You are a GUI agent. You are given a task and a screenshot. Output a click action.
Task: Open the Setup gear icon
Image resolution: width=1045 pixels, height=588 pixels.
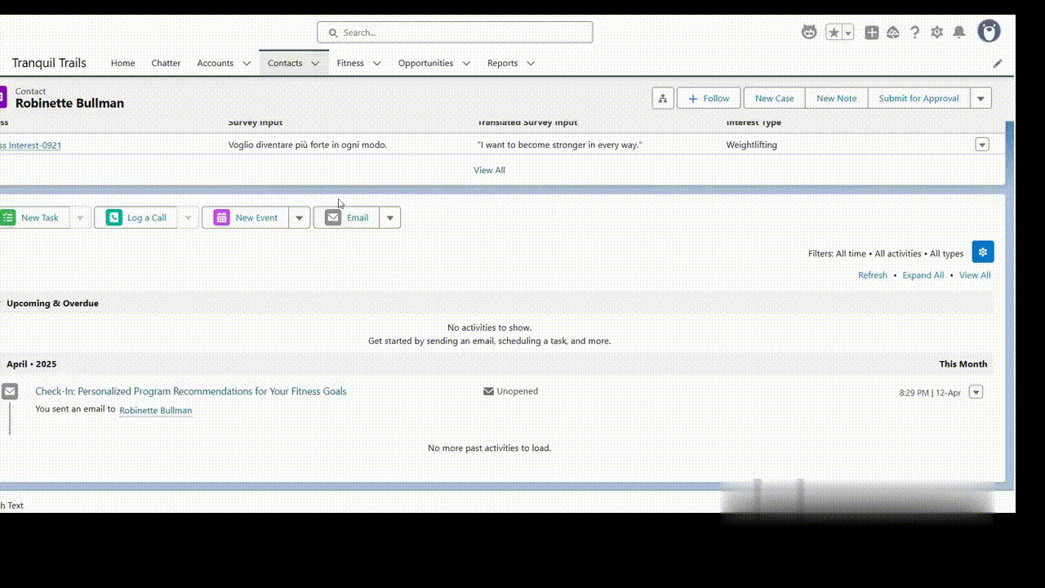pos(936,32)
